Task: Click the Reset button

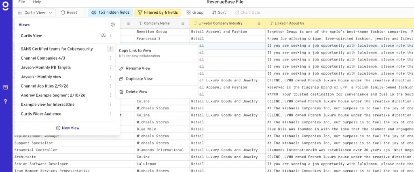Action: point(69,13)
